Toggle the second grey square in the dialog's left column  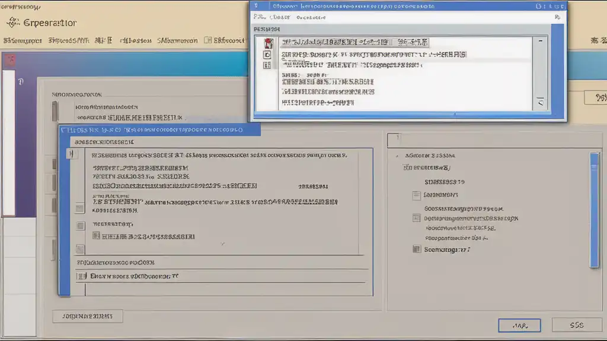81,226
